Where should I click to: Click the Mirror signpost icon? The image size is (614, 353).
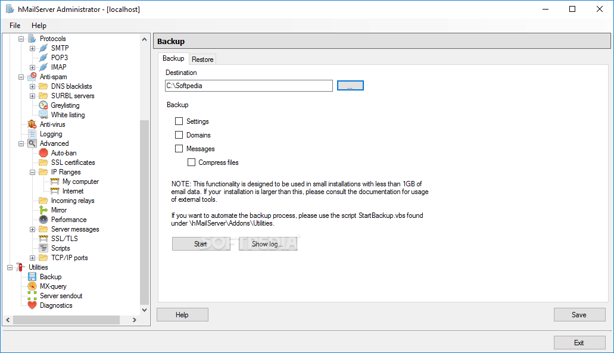[x=43, y=210]
